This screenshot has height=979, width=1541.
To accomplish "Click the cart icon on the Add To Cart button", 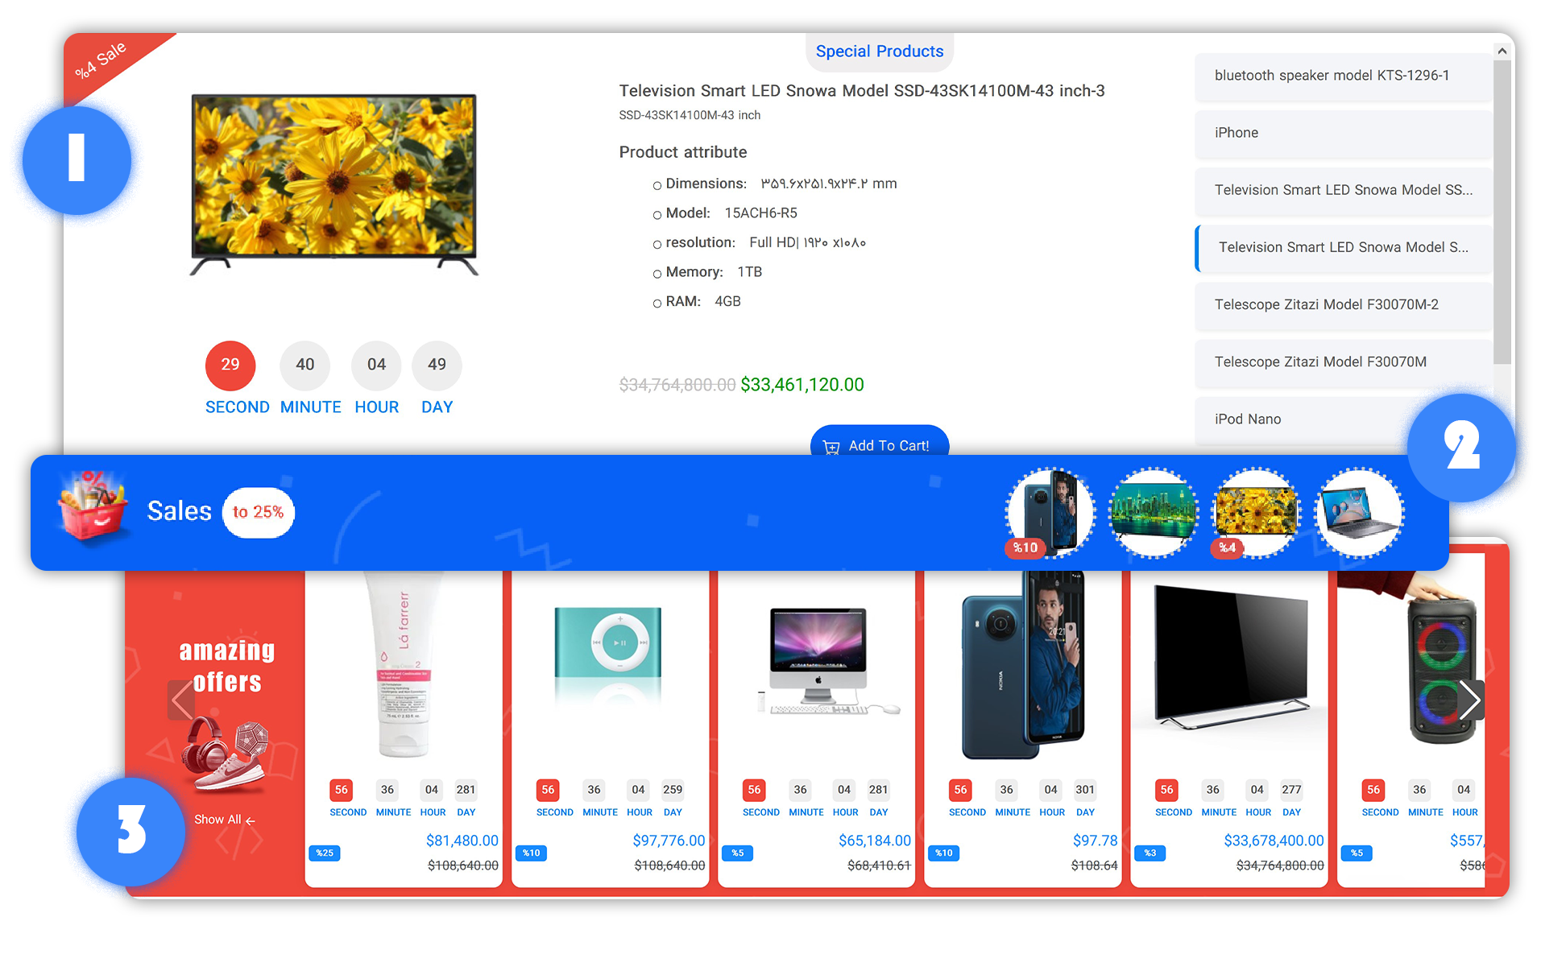I will coord(831,448).
